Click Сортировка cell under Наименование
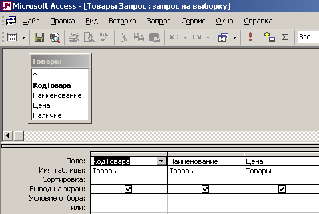 click(206, 180)
